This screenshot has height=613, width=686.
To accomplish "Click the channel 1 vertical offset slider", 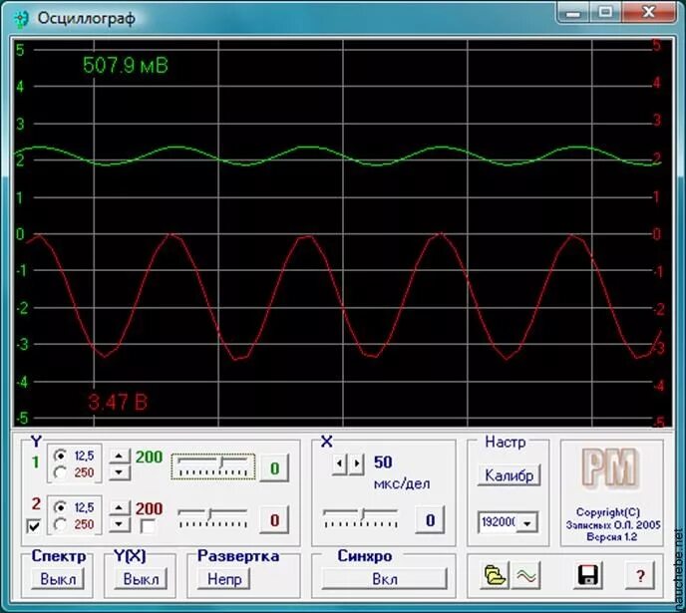I will coord(213,466).
